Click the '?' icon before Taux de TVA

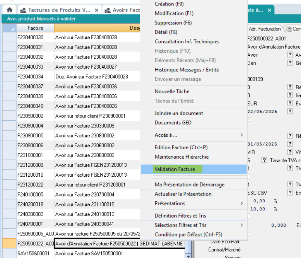pos(264,160)
